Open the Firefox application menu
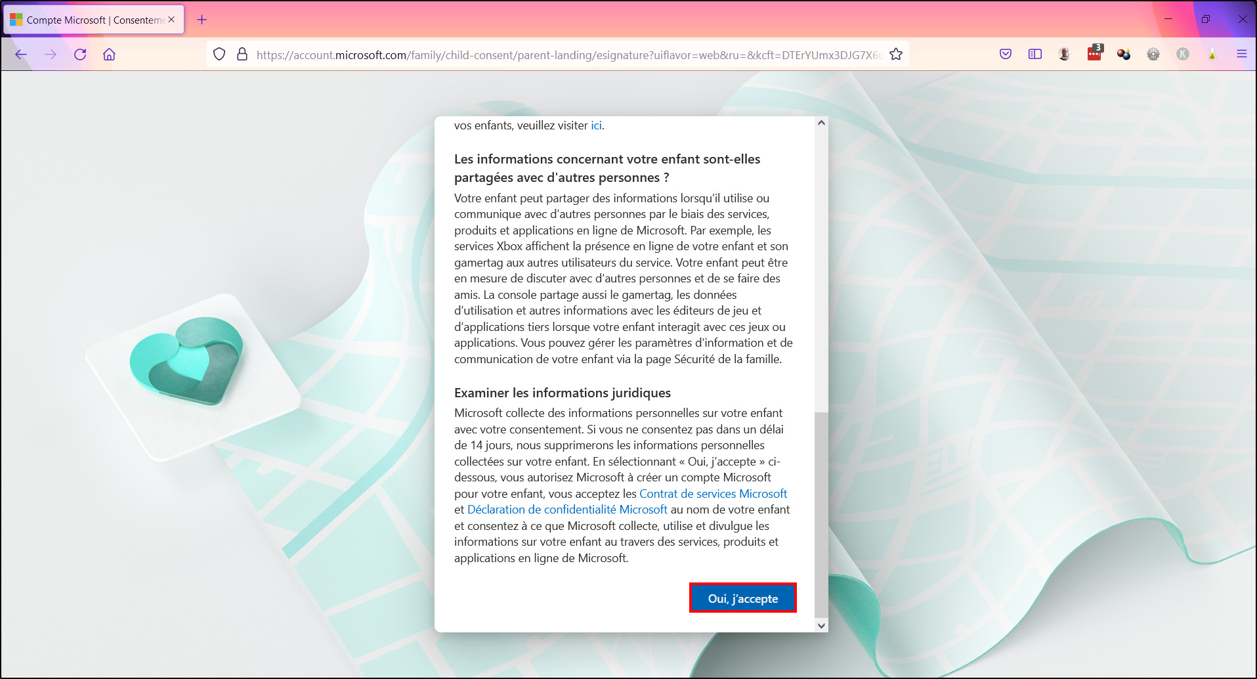Image resolution: width=1257 pixels, height=679 pixels. (1242, 55)
